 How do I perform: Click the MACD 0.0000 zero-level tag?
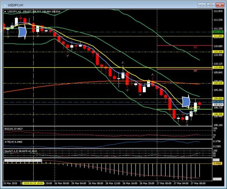pyautogui.click(x=218, y=163)
